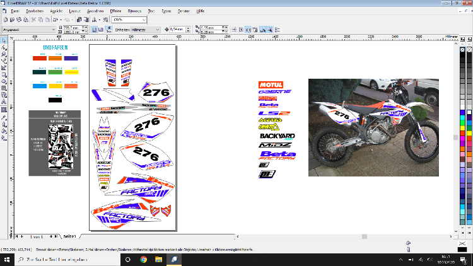Click the motorcycle photo on the canvas
Viewport: 473px width, 266px height.
373,127
